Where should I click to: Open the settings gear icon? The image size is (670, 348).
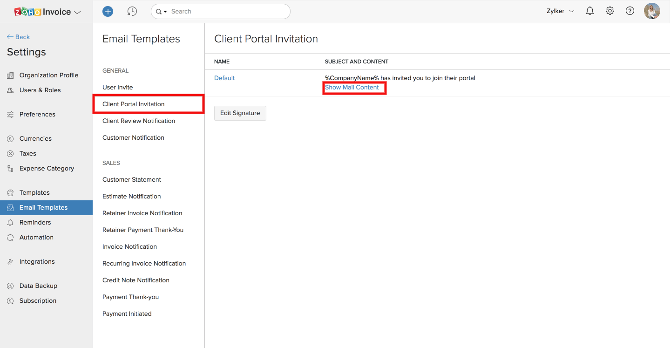click(610, 10)
